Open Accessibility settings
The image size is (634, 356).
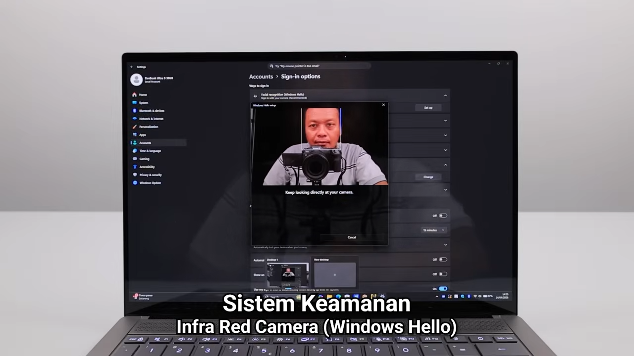tap(143, 167)
